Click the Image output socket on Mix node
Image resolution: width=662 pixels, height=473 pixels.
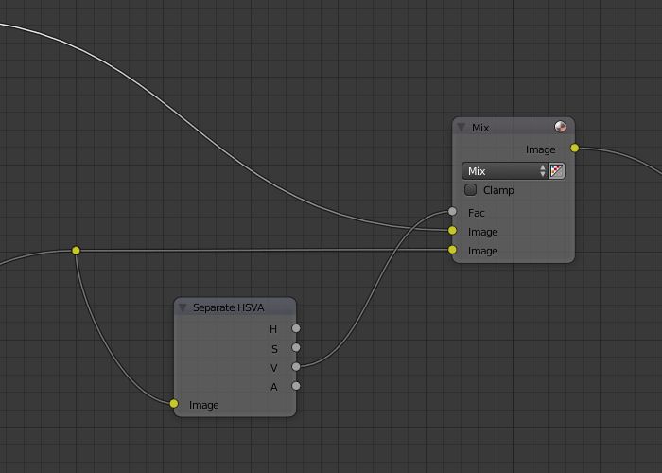pos(575,148)
